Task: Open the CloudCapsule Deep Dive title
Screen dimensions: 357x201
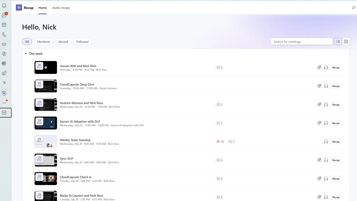Action: pyautogui.click(x=77, y=85)
